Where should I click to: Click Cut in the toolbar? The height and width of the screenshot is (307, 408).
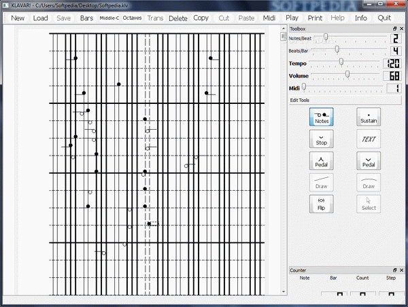coord(224,18)
